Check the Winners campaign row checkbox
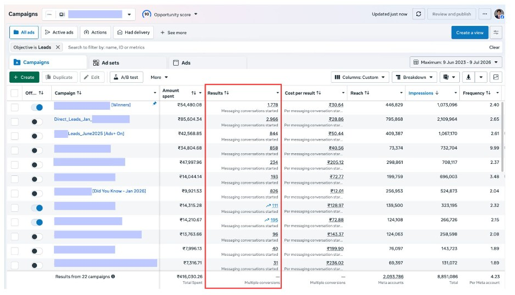The height and width of the screenshot is (295, 515). 15,108
